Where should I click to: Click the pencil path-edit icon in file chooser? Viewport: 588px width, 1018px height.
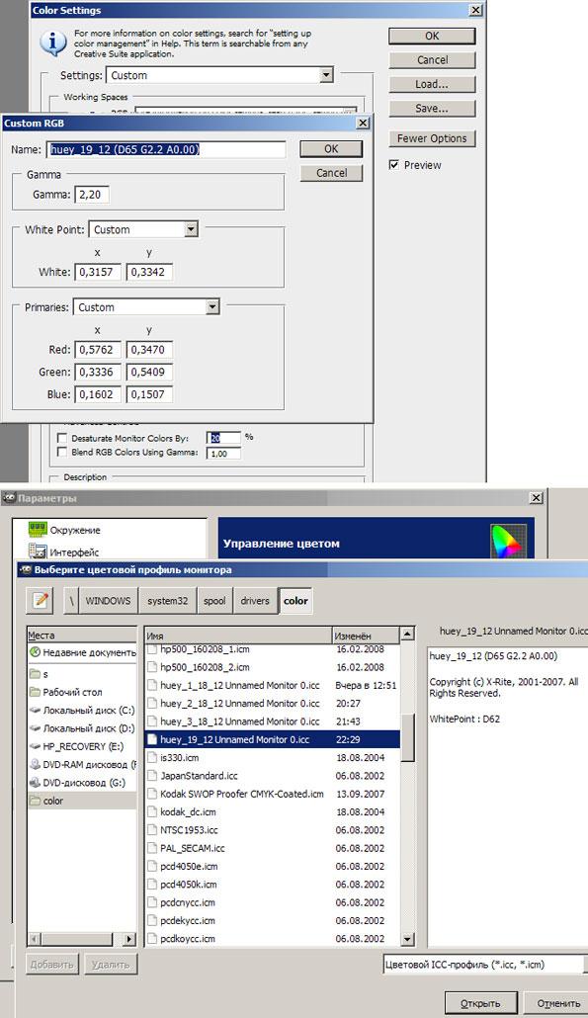[41, 600]
